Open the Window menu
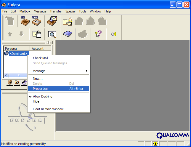Screen dimensions: 191x147 (95, 11)
